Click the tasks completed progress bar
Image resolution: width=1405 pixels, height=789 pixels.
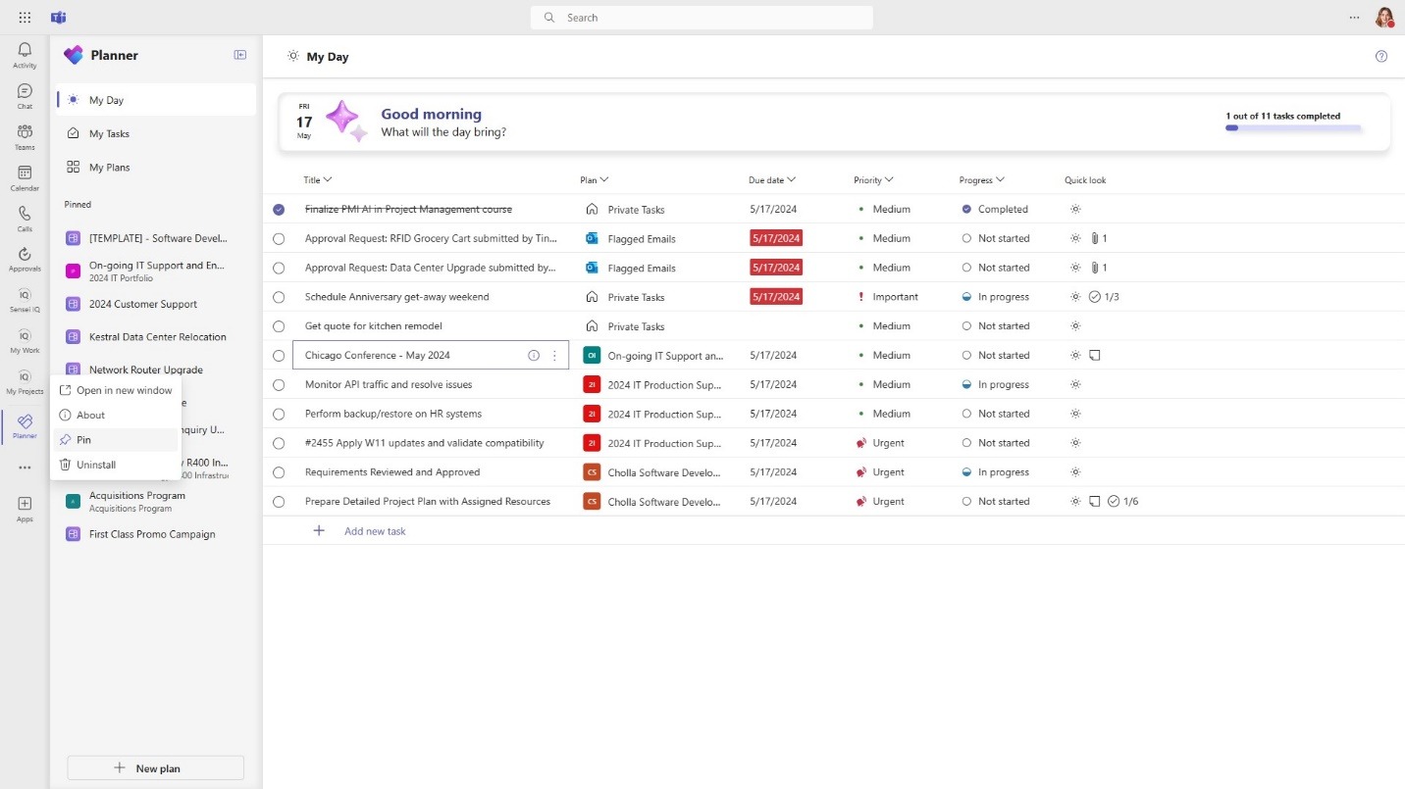[1292, 127]
